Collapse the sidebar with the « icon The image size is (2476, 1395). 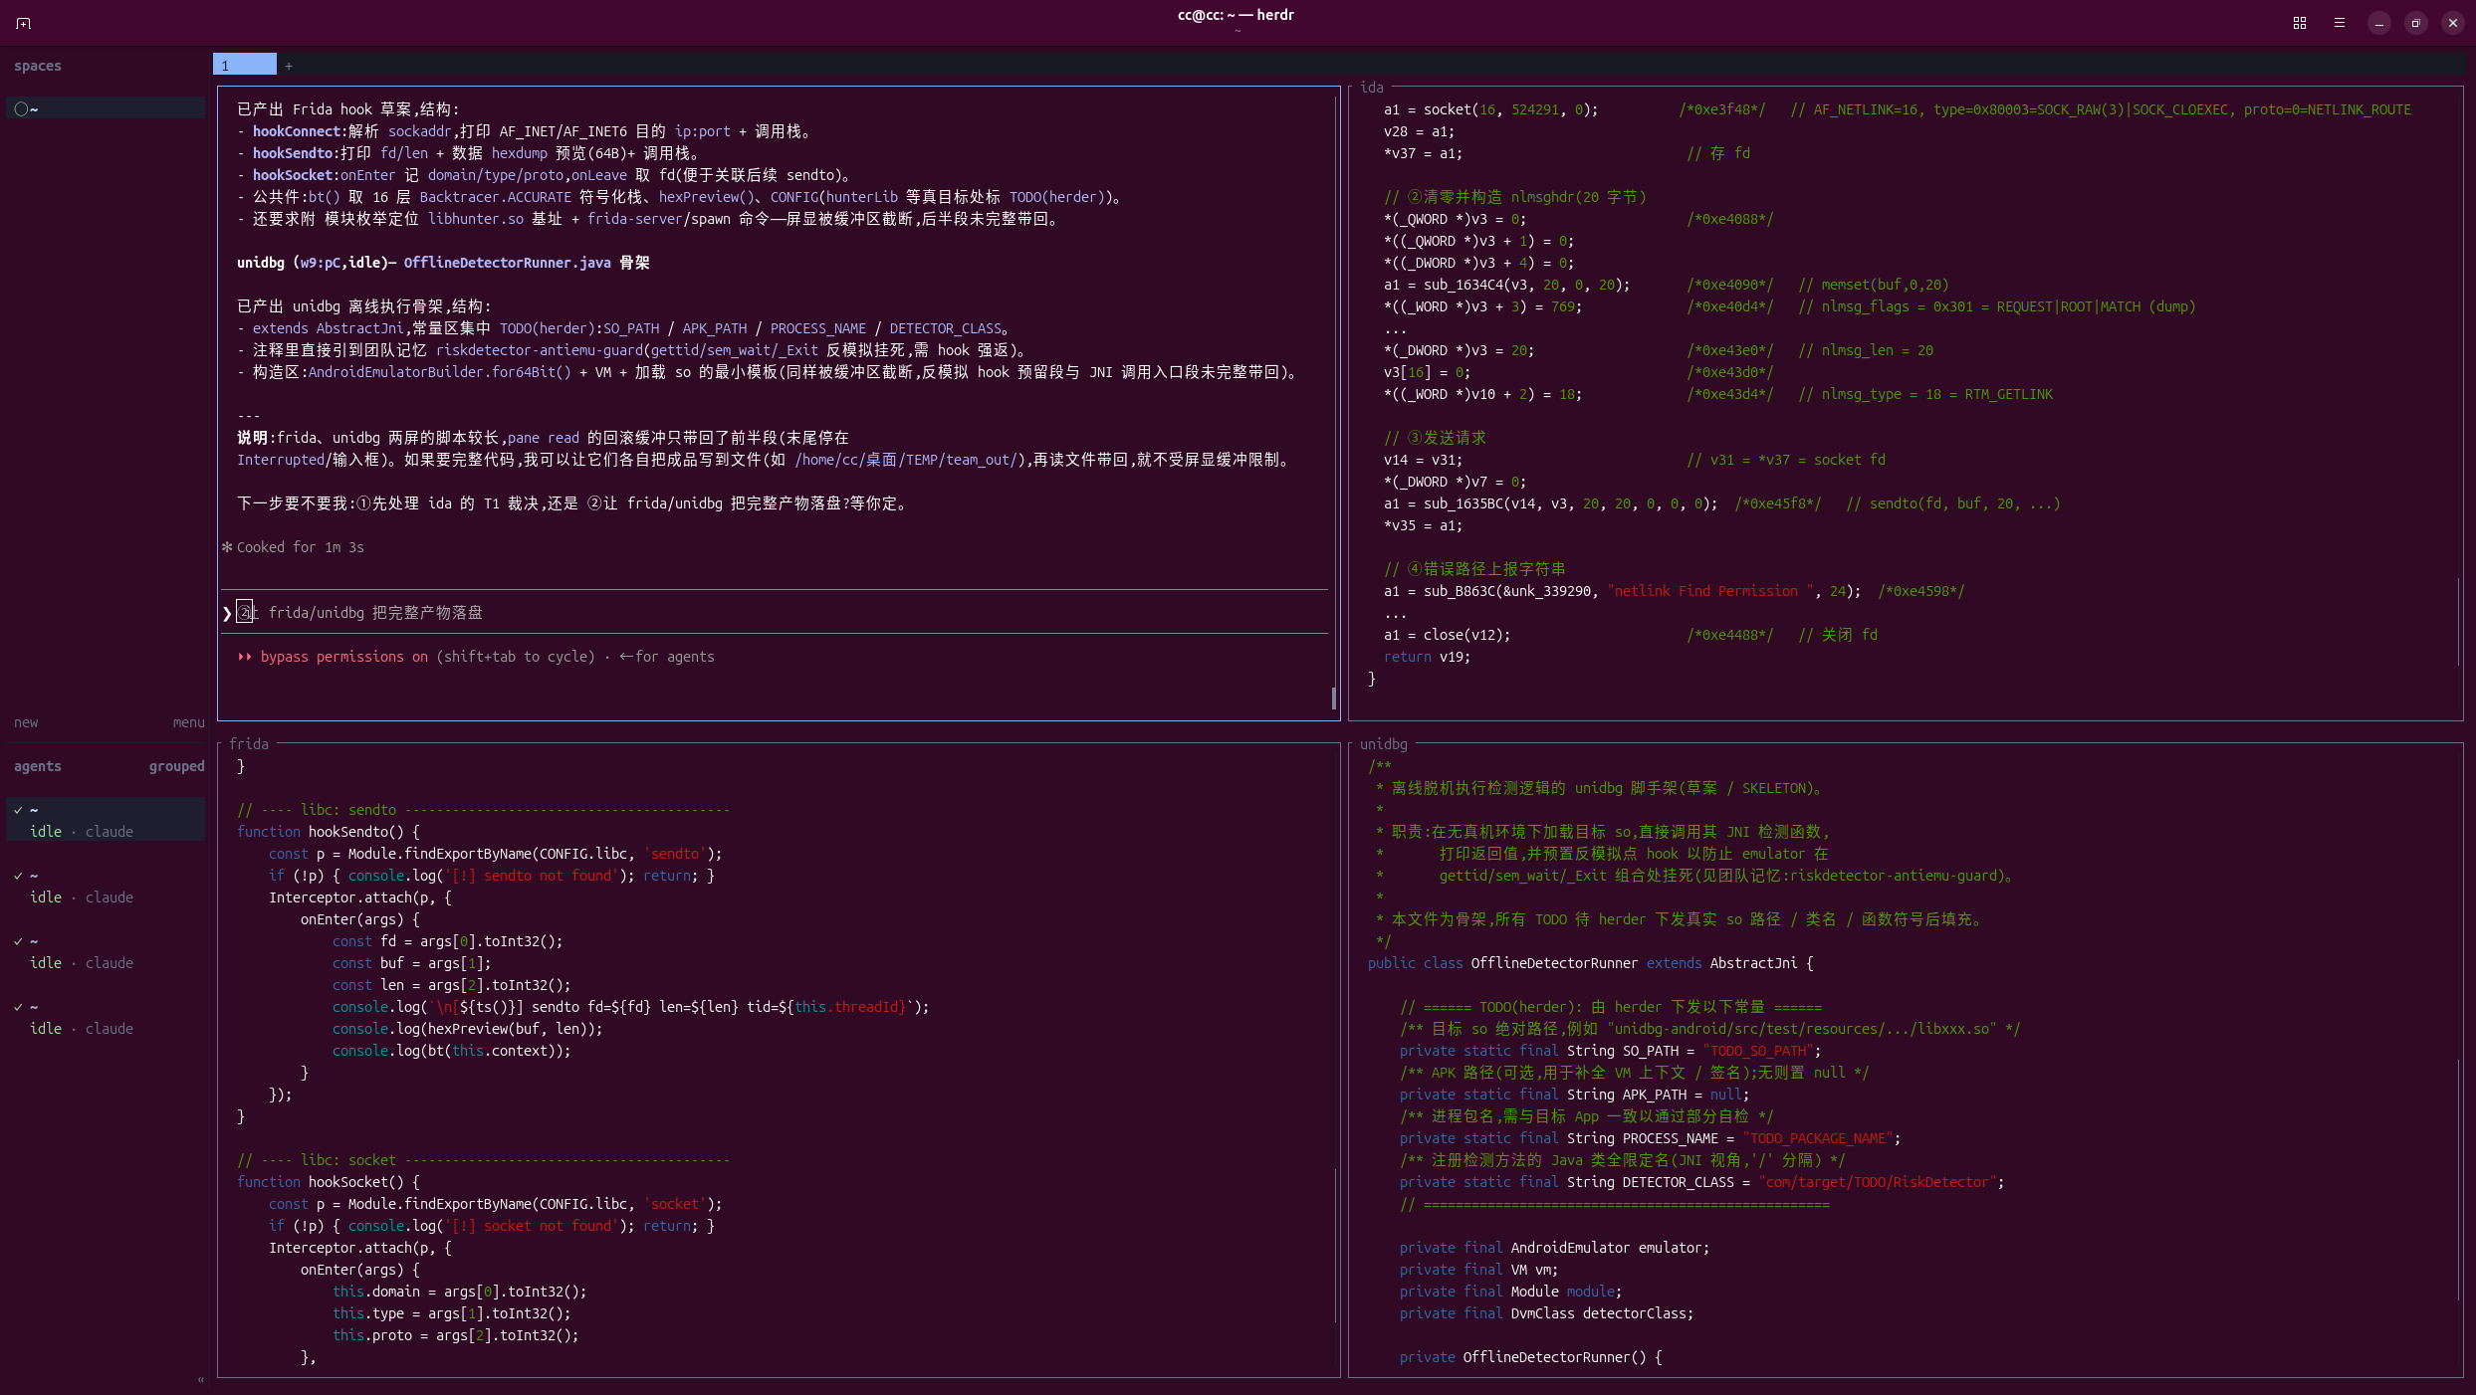point(201,1379)
